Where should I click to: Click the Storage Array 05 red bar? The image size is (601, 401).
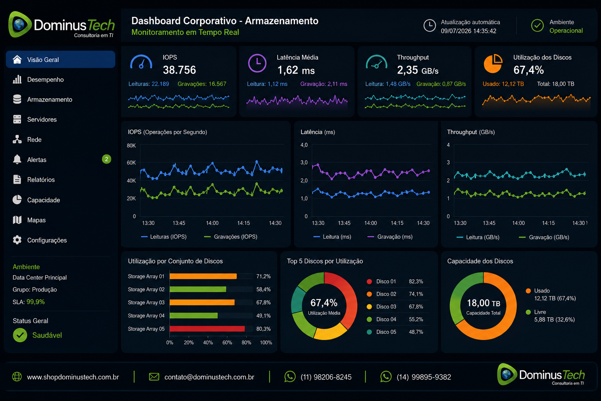pyautogui.click(x=207, y=329)
